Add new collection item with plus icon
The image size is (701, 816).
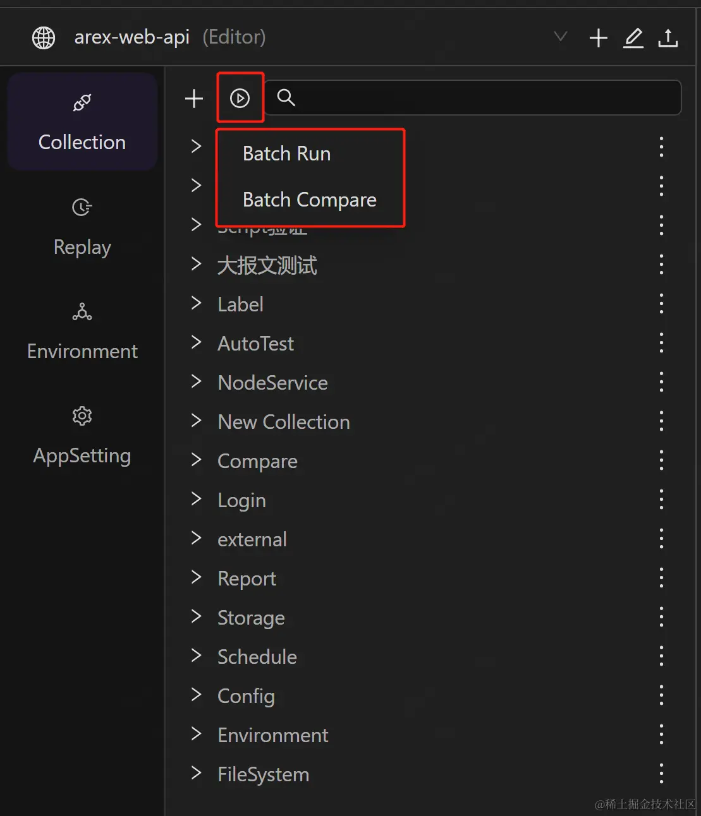pyautogui.click(x=194, y=98)
